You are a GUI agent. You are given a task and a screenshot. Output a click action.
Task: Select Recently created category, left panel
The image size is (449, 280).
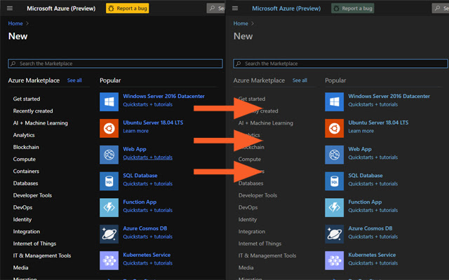point(33,111)
